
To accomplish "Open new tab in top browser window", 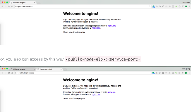I will pos(39,3).
